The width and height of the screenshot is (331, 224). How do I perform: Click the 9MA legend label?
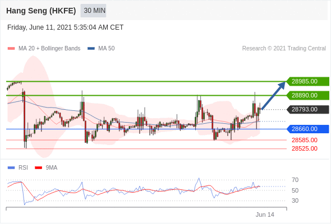tap(52, 168)
